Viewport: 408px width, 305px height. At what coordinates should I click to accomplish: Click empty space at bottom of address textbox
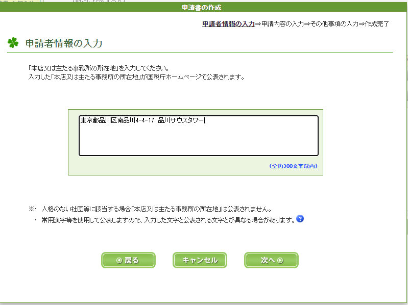[198, 145]
